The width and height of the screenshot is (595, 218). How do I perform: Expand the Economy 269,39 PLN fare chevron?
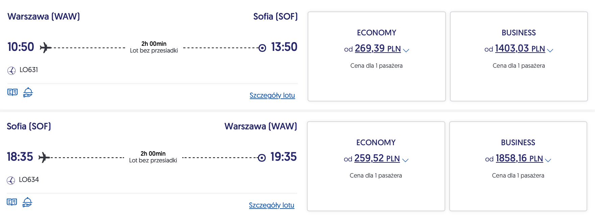pos(406,50)
